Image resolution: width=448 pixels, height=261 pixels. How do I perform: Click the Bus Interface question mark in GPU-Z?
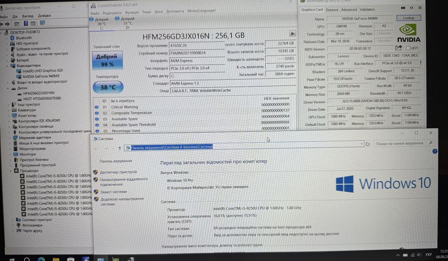[420, 63]
